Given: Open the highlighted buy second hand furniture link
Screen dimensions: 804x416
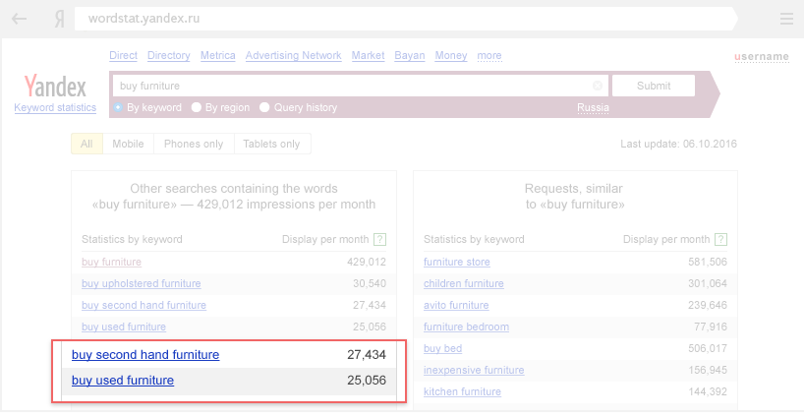Looking at the screenshot, I should [x=145, y=354].
